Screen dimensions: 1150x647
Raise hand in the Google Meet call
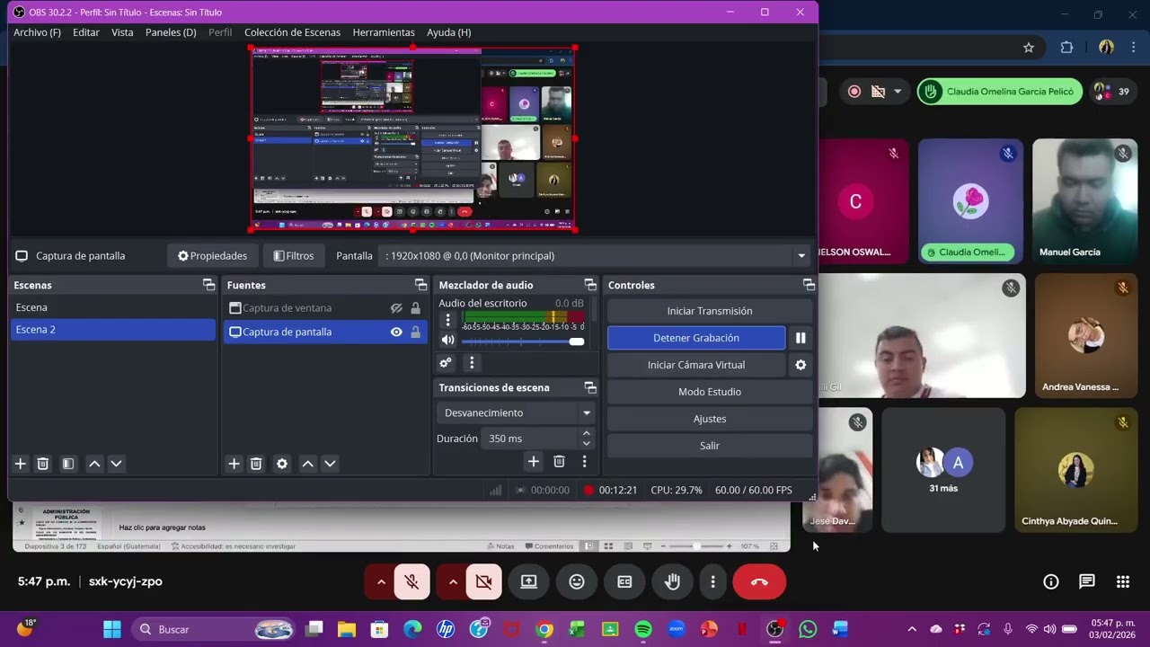(x=672, y=581)
